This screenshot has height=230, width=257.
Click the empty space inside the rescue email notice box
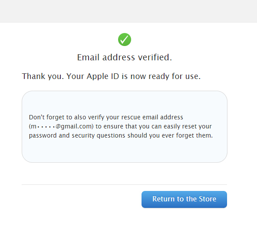pos(125,151)
